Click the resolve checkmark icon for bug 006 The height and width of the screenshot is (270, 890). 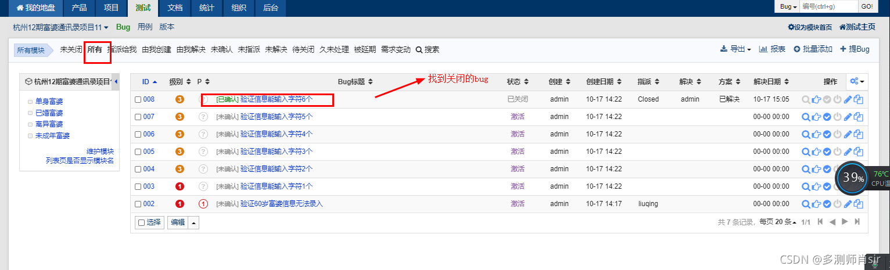point(827,134)
